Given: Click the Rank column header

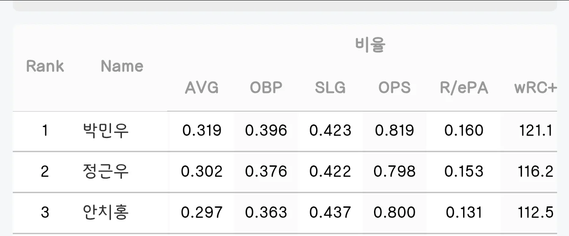Looking at the screenshot, I should [45, 66].
